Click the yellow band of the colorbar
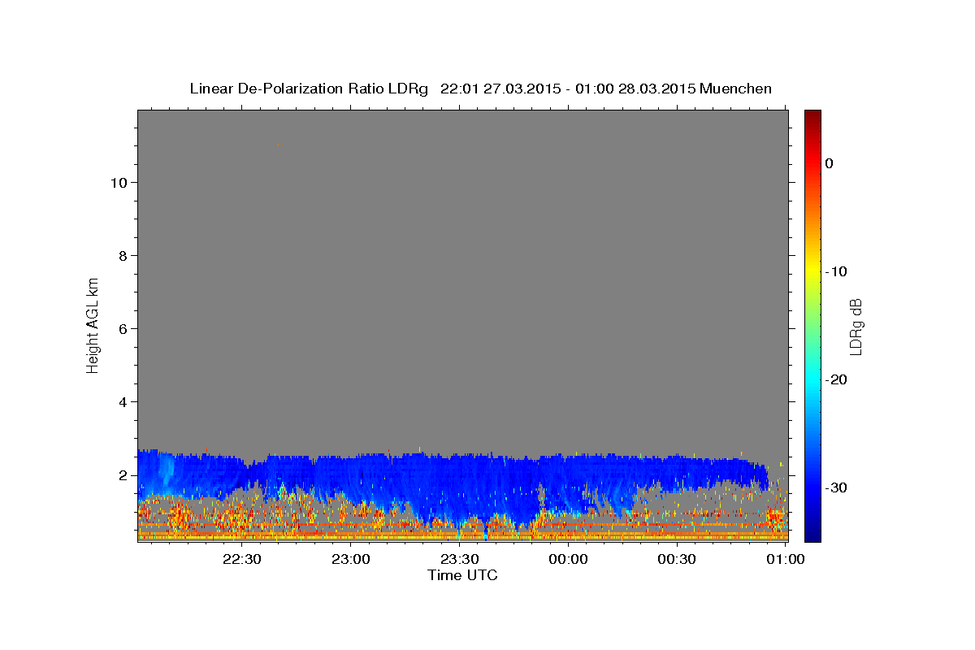The height and width of the screenshot is (650, 975). [x=812, y=268]
